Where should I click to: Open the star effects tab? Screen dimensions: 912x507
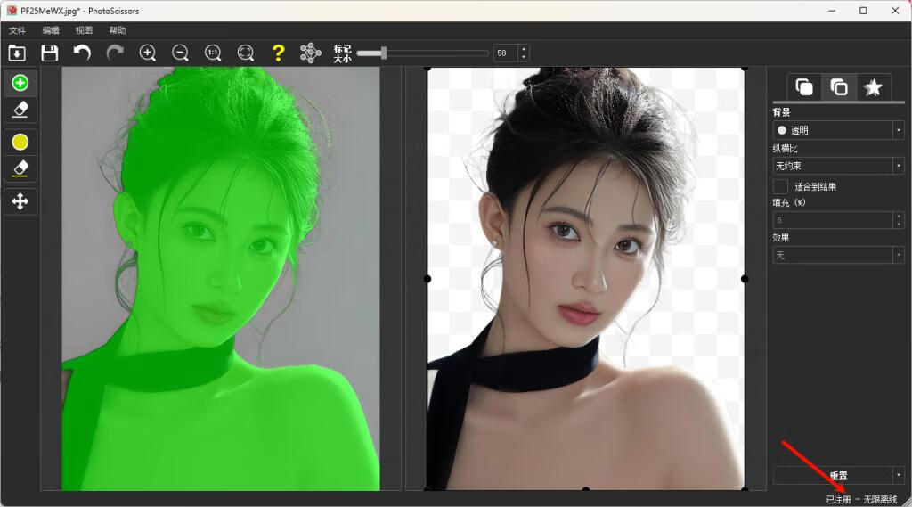[873, 87]
